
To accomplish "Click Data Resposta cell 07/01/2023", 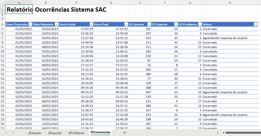I will (x=50, y=52).
